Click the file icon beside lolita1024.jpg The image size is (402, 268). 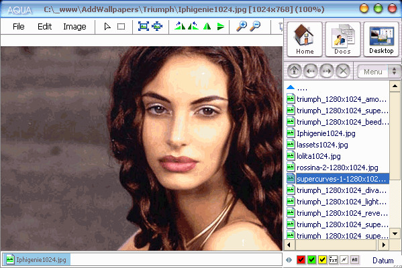click(x=291, y=155)
